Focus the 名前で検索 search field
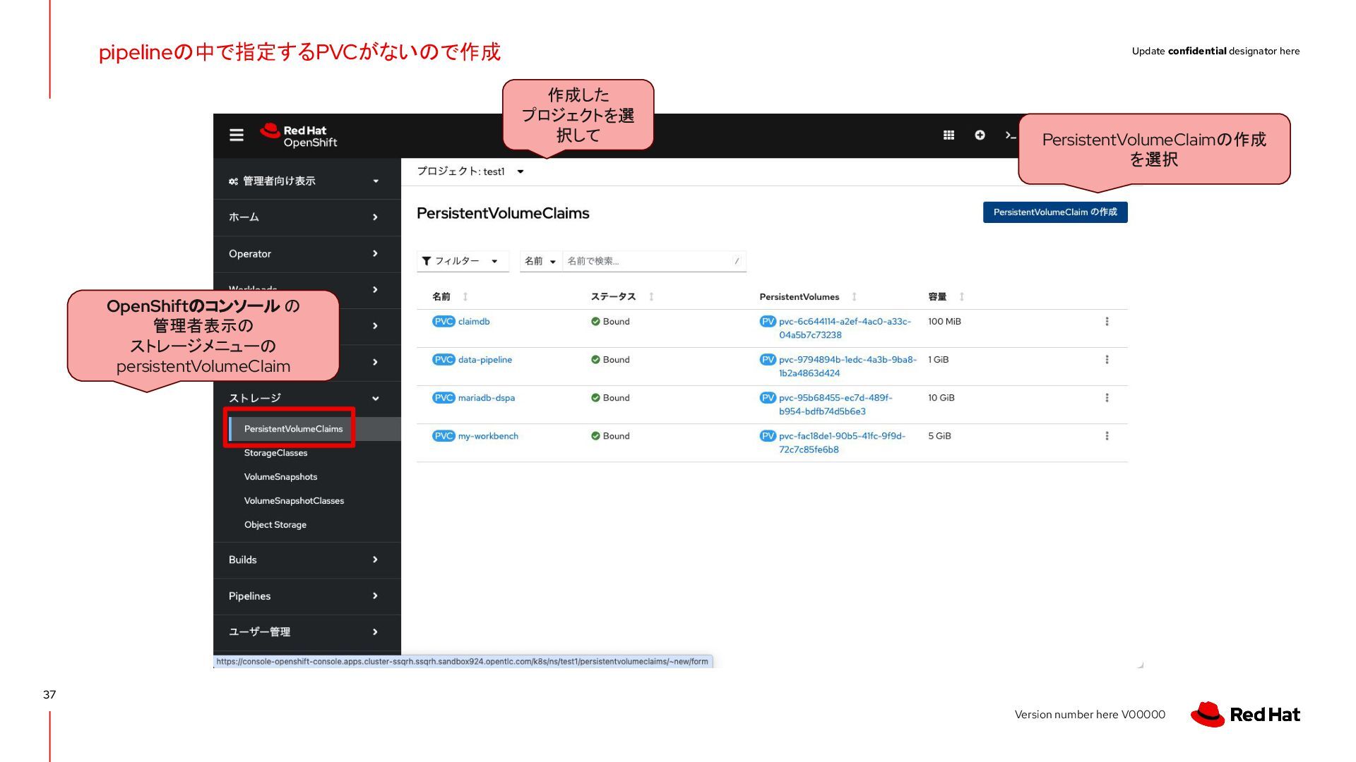This screenshot has height=762, width=1356. [x=654, y=261]
